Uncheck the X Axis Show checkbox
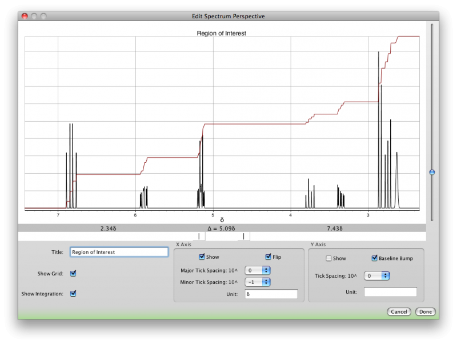This screenshot has height=344, width=457. tap(202, 257)
